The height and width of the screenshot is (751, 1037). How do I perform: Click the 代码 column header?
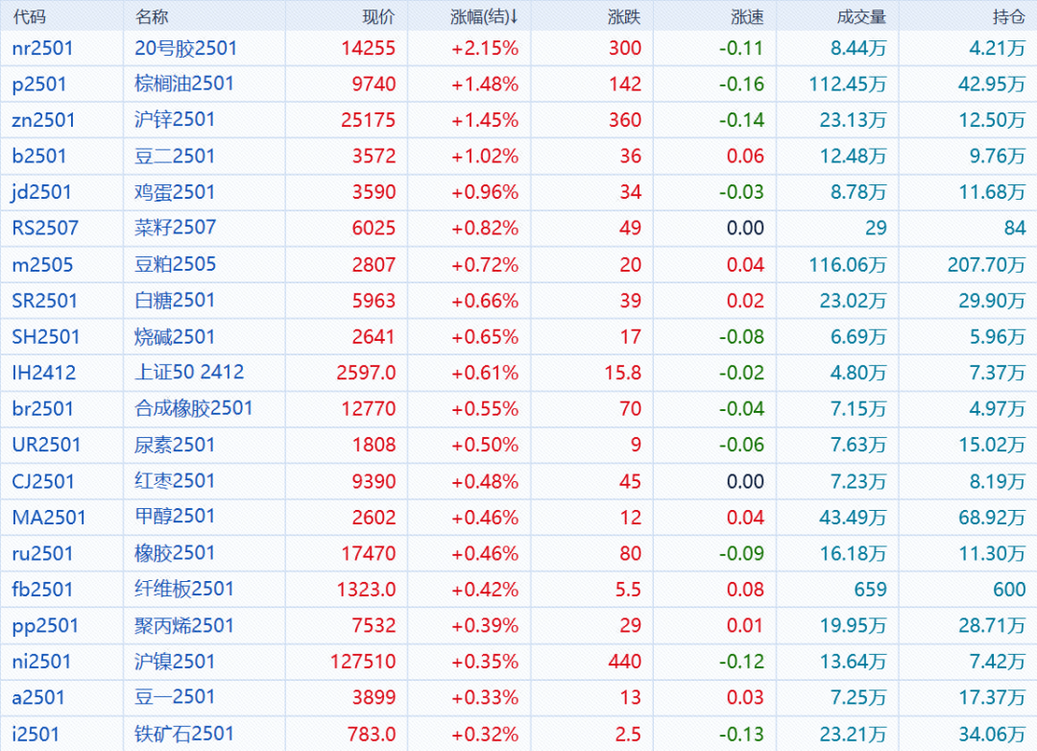[29, 16]
